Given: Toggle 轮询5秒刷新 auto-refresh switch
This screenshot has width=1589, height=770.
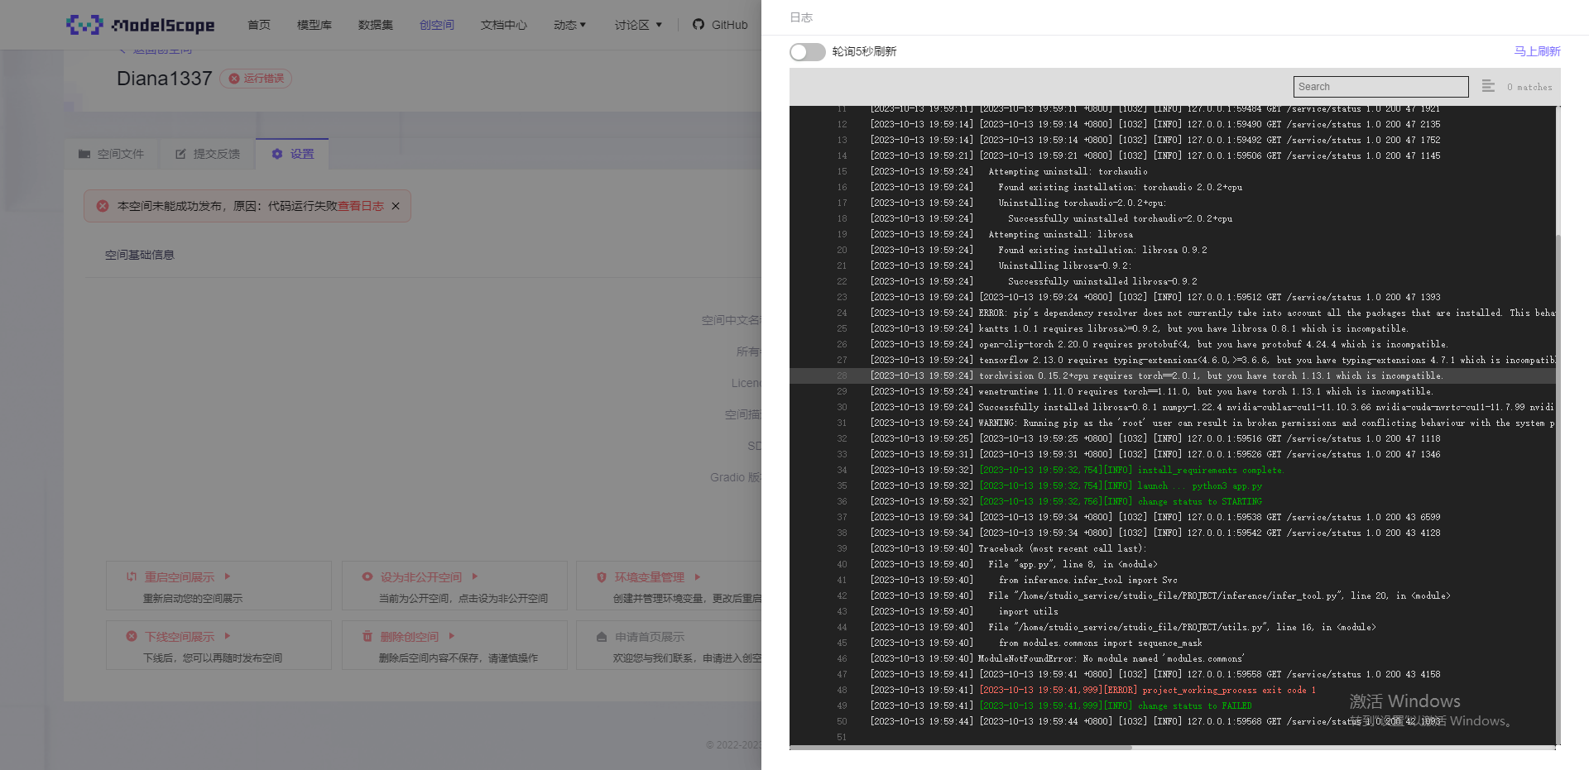Looking at the screenshot, I should (808, 52).
